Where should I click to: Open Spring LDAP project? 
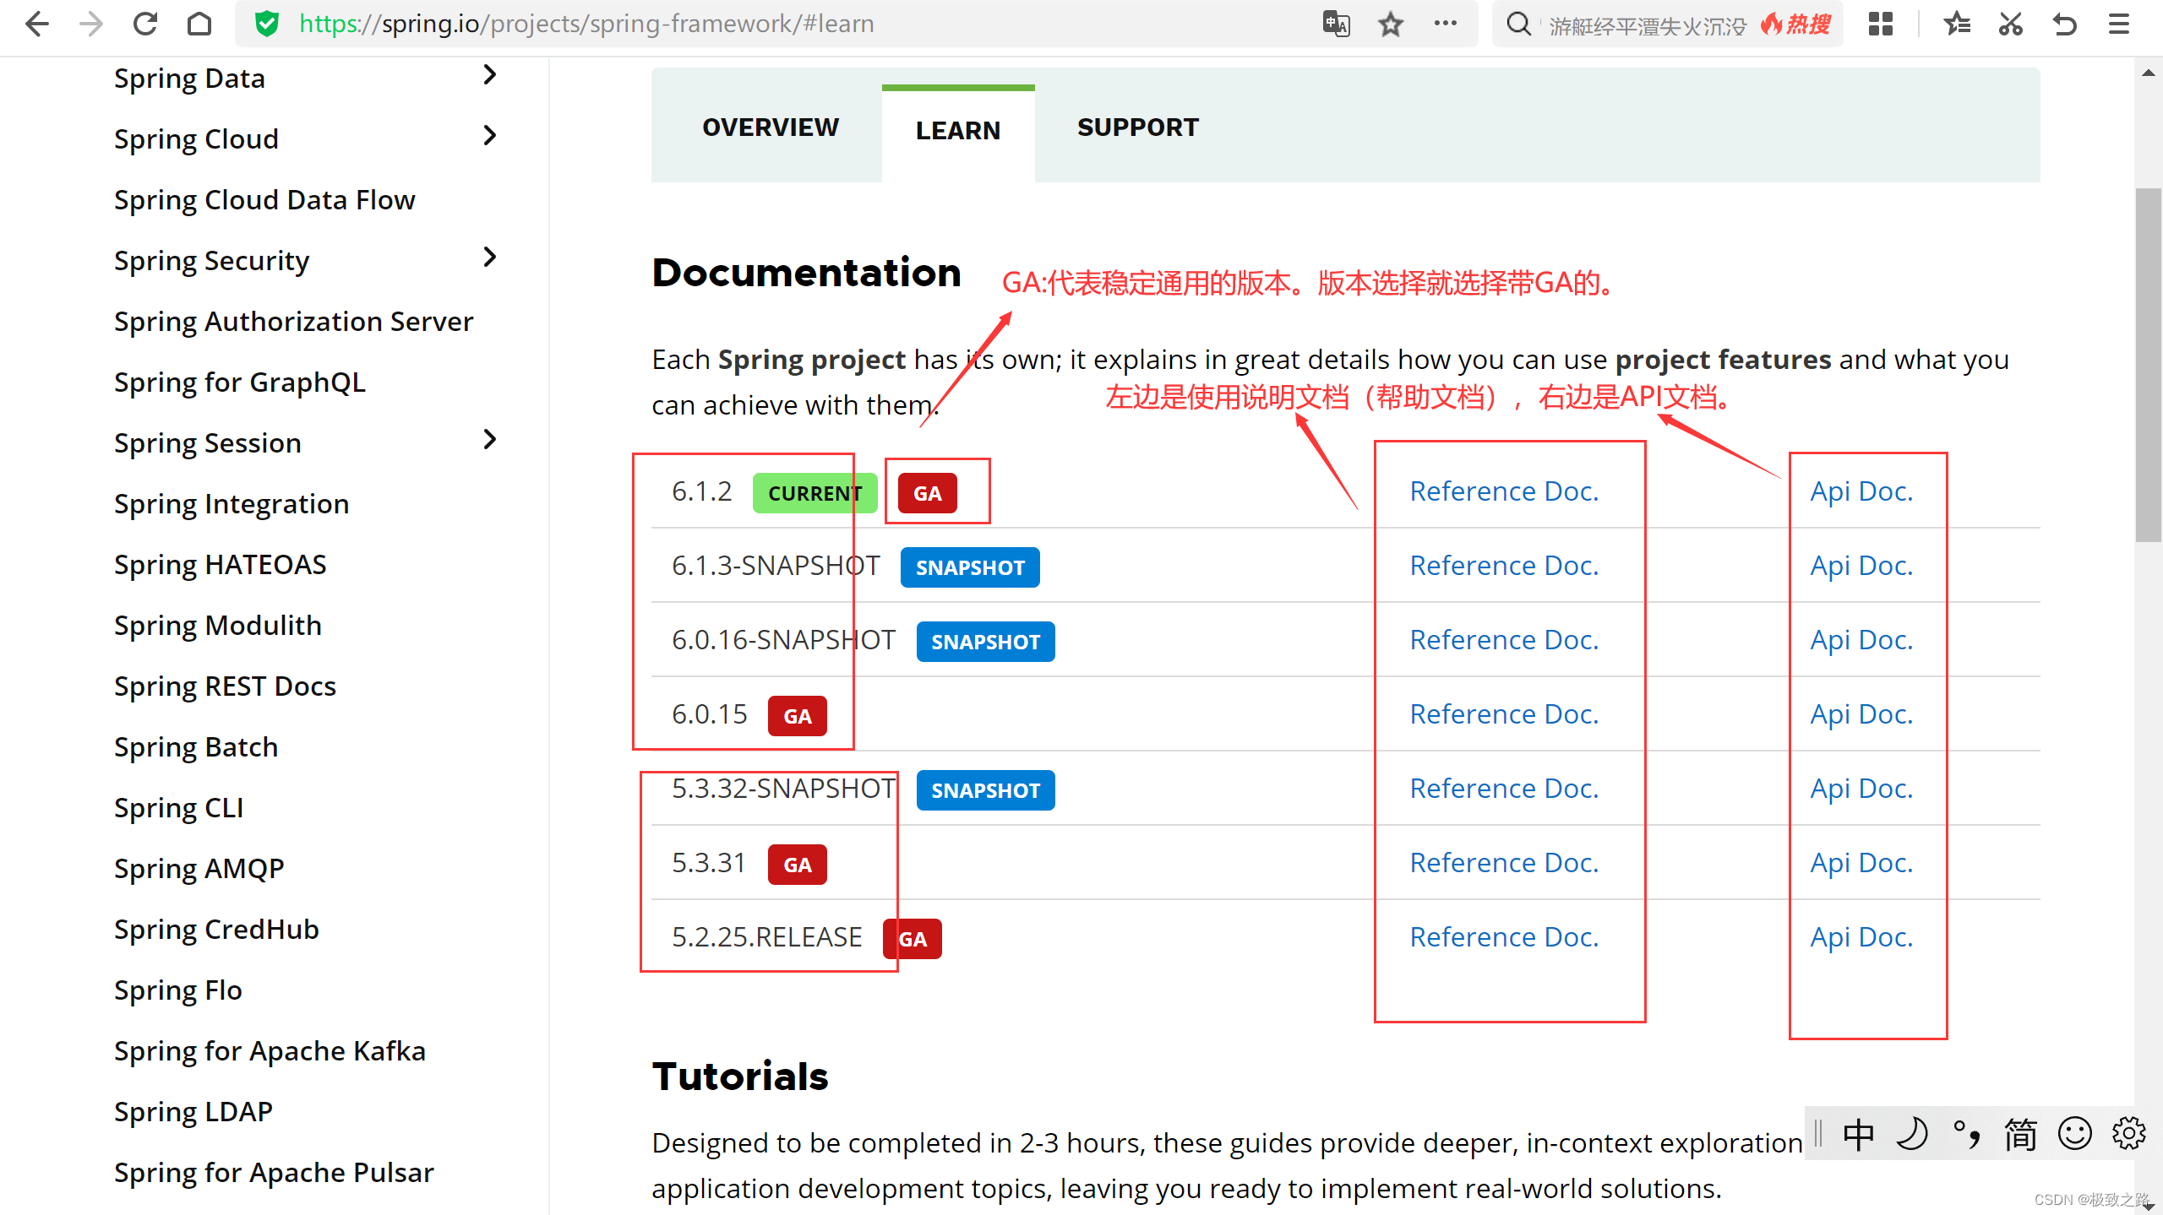click(x=193, y=1112)
